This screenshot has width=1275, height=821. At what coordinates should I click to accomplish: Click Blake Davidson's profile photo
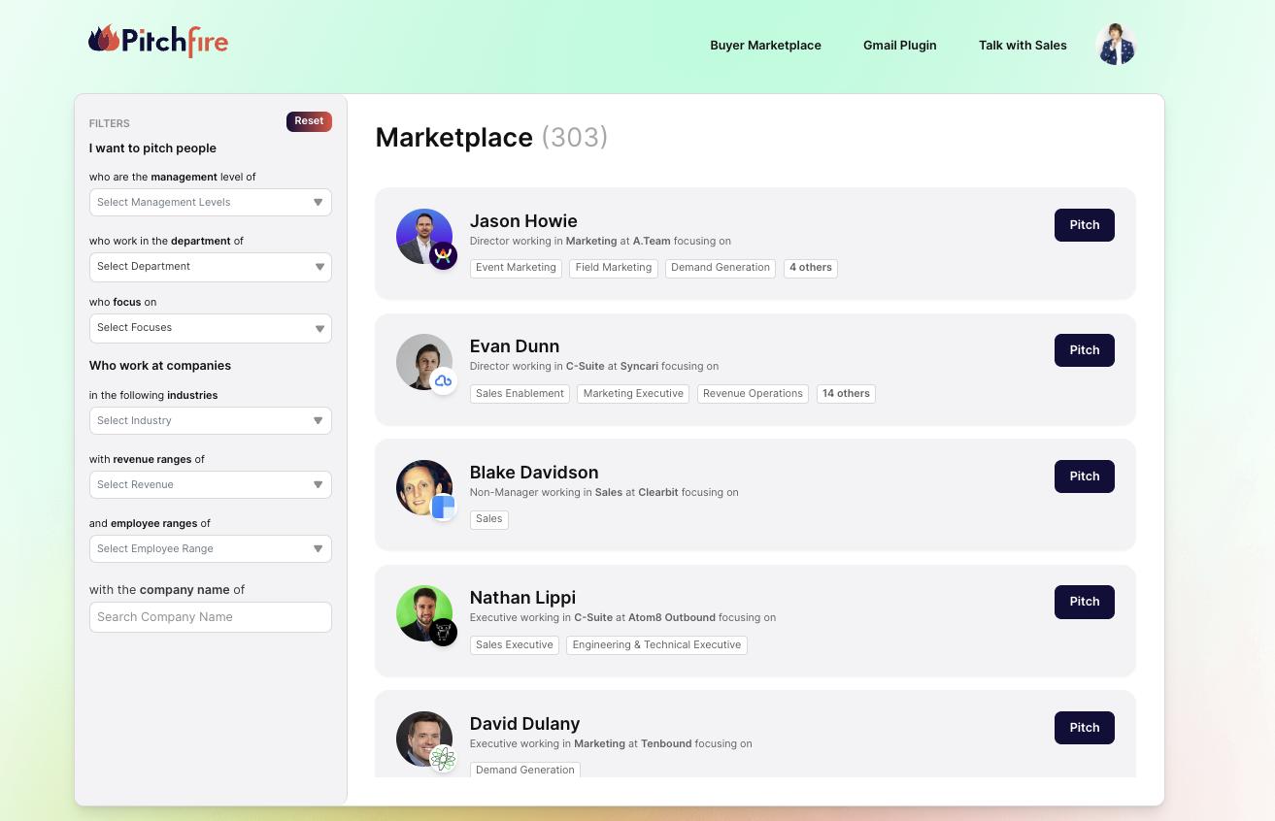424,488
